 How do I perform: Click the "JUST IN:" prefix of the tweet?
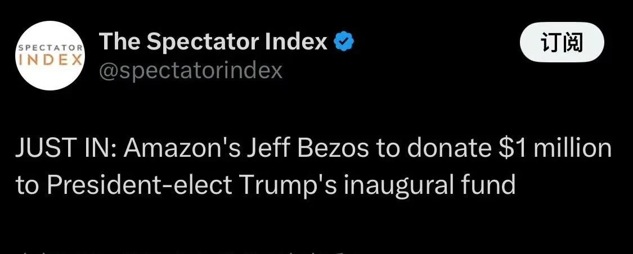66,148
